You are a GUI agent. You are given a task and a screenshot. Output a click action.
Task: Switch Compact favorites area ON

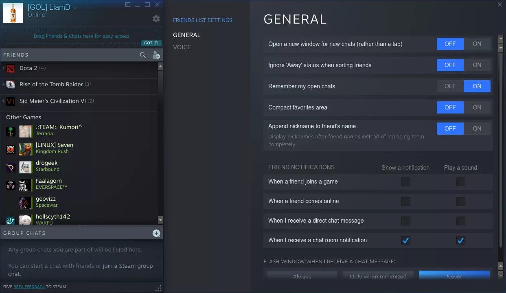click(x=477, y=107)
